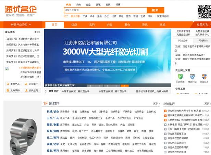The image size is (211, 155).
Task: Click the [IT互联网] news entry
Action: 22,39
